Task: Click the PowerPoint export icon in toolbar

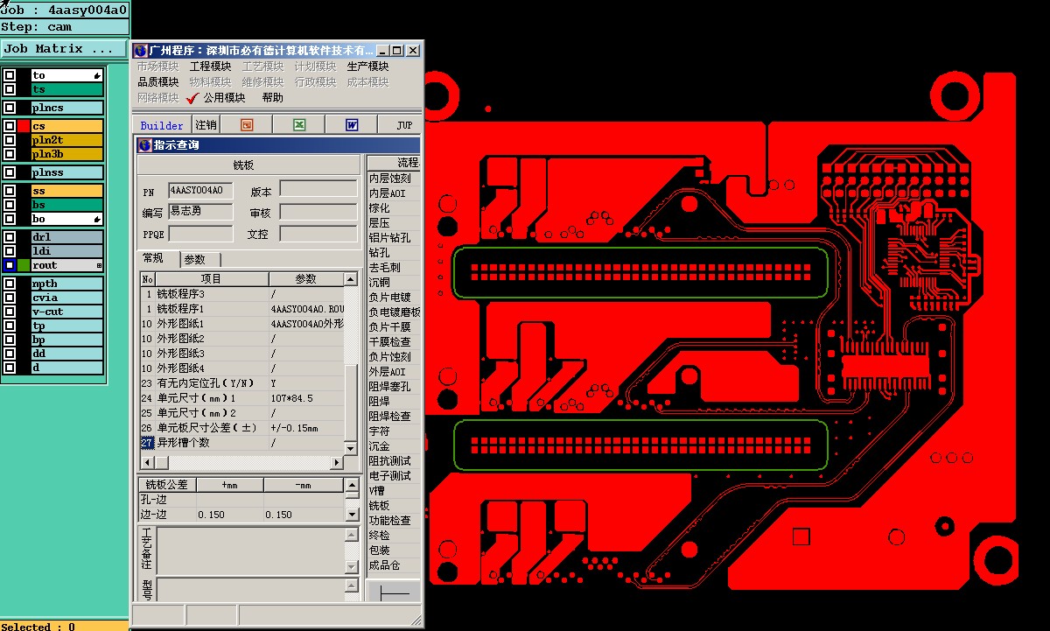Action: [247, 125]
